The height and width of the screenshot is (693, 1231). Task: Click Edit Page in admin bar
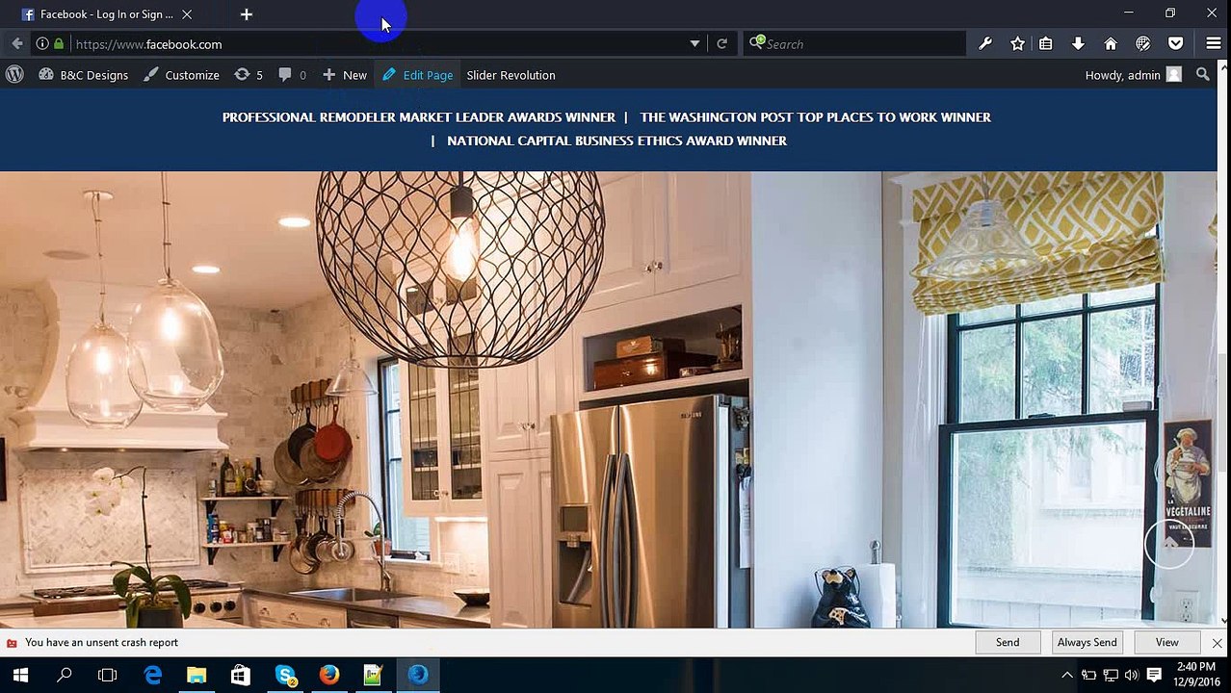417,74
